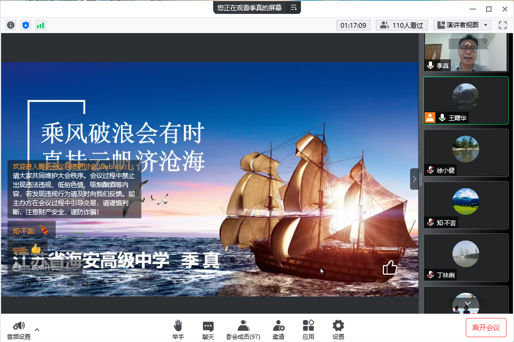Expand audio options arrow next to 音频设置
The image size is (514, 342).
37,329
